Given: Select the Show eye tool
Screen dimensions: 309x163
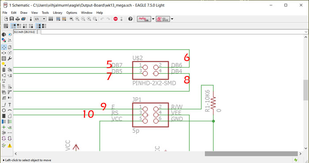Looking at the screenshot, I should click(x=10, y=35).
